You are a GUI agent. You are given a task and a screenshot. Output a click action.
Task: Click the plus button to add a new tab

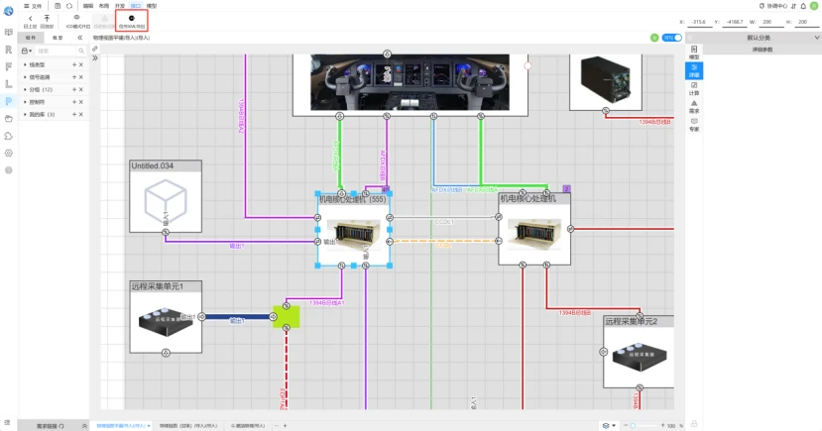click(286, 426)
